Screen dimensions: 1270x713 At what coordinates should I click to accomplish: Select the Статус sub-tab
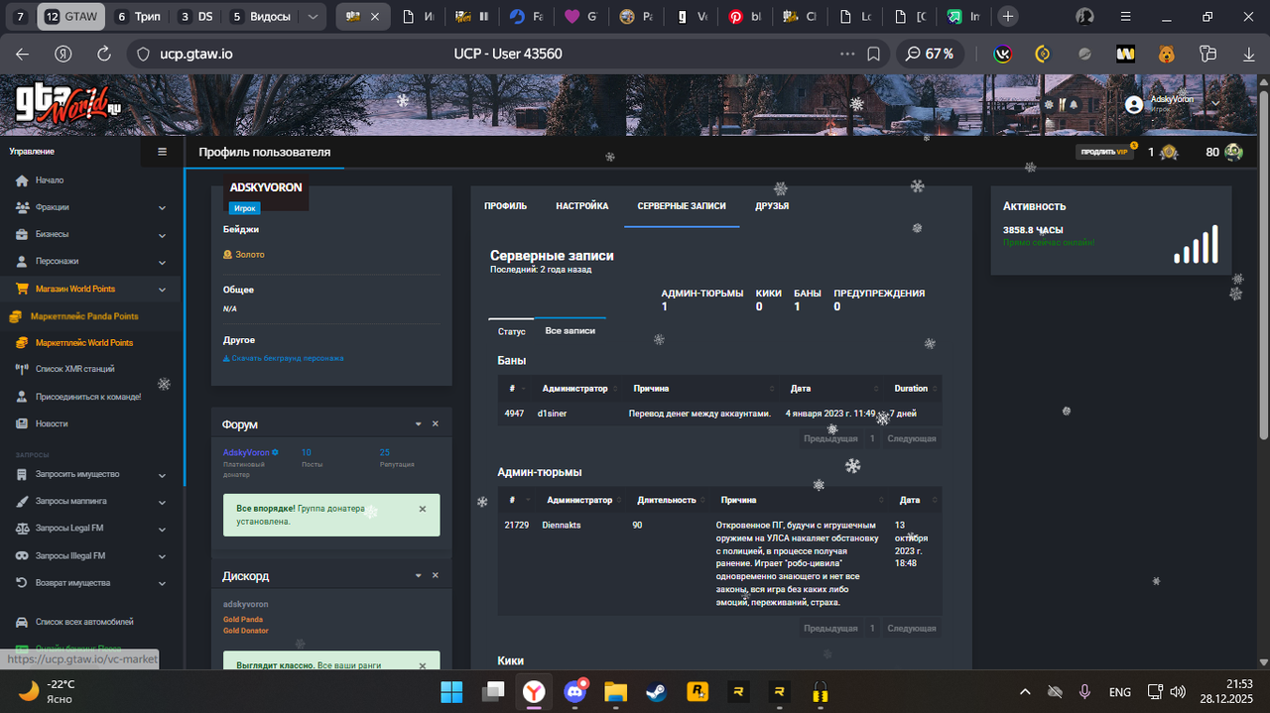(x=511, y=331)
